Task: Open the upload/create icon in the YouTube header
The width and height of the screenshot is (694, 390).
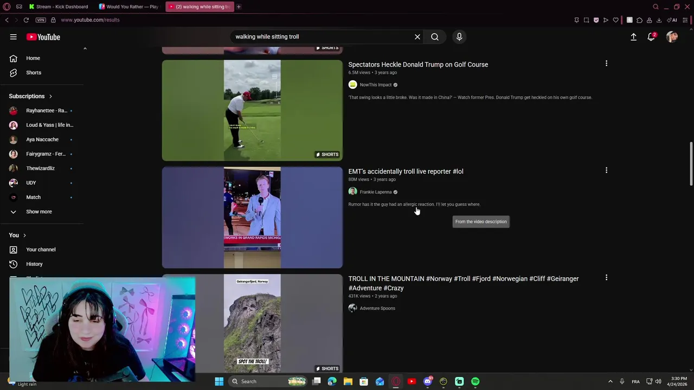Action: [x=633, y=37]
